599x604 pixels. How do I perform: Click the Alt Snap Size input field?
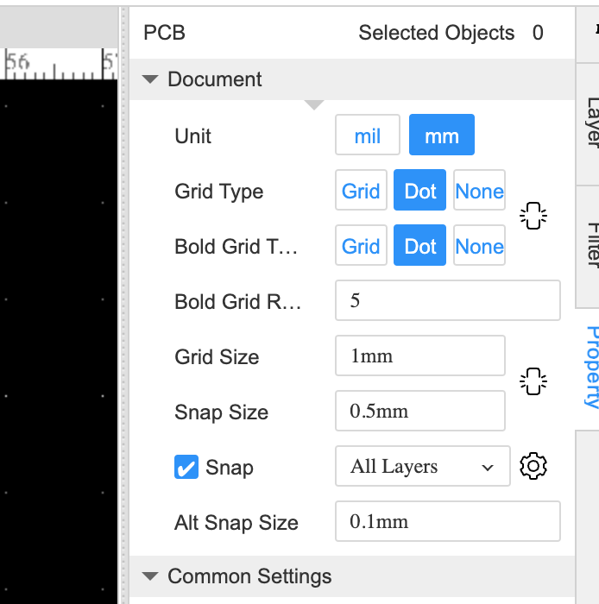pos(448,521)
